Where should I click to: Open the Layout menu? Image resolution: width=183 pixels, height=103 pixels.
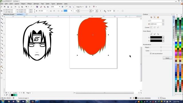coord(17,4)
